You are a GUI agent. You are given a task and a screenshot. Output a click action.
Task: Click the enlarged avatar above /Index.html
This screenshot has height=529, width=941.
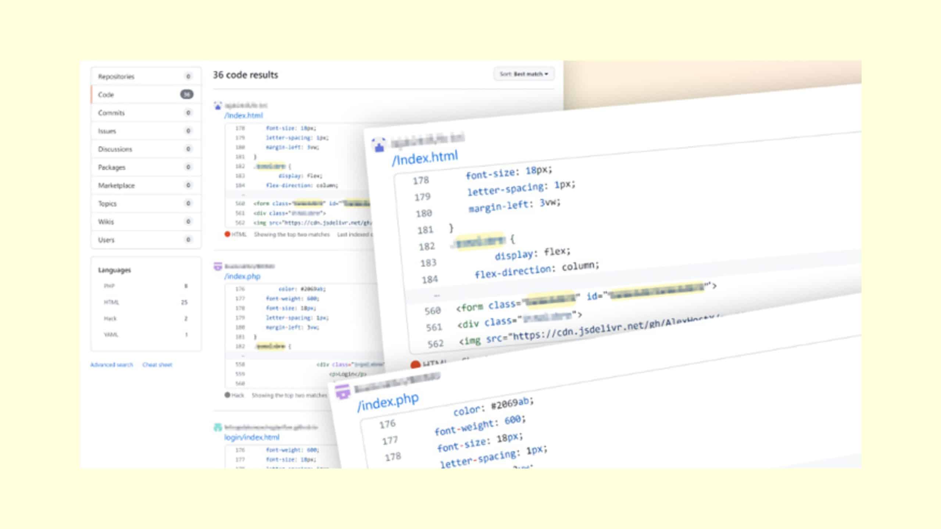tap(379, 145)
